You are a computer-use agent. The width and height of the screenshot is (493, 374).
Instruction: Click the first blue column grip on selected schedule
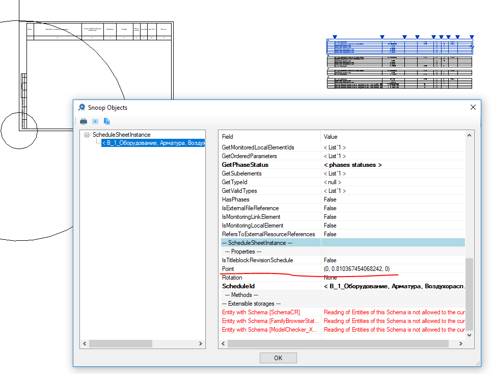click(335, 37)
